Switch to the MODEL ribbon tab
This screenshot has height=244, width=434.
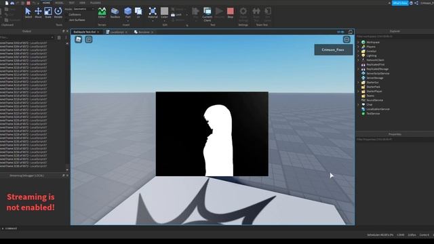click(x=59, y=3)
